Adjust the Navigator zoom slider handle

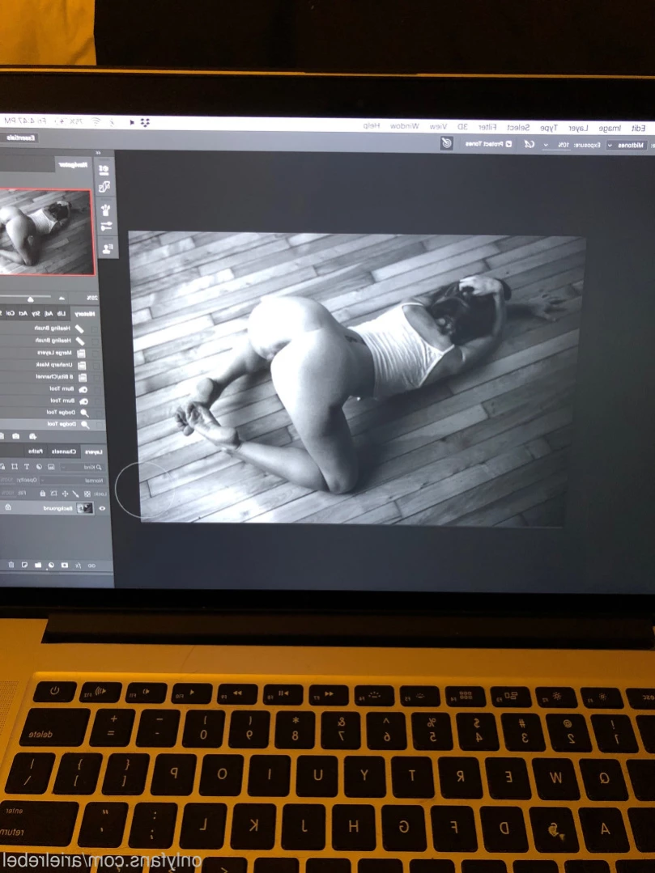(31, 299)
